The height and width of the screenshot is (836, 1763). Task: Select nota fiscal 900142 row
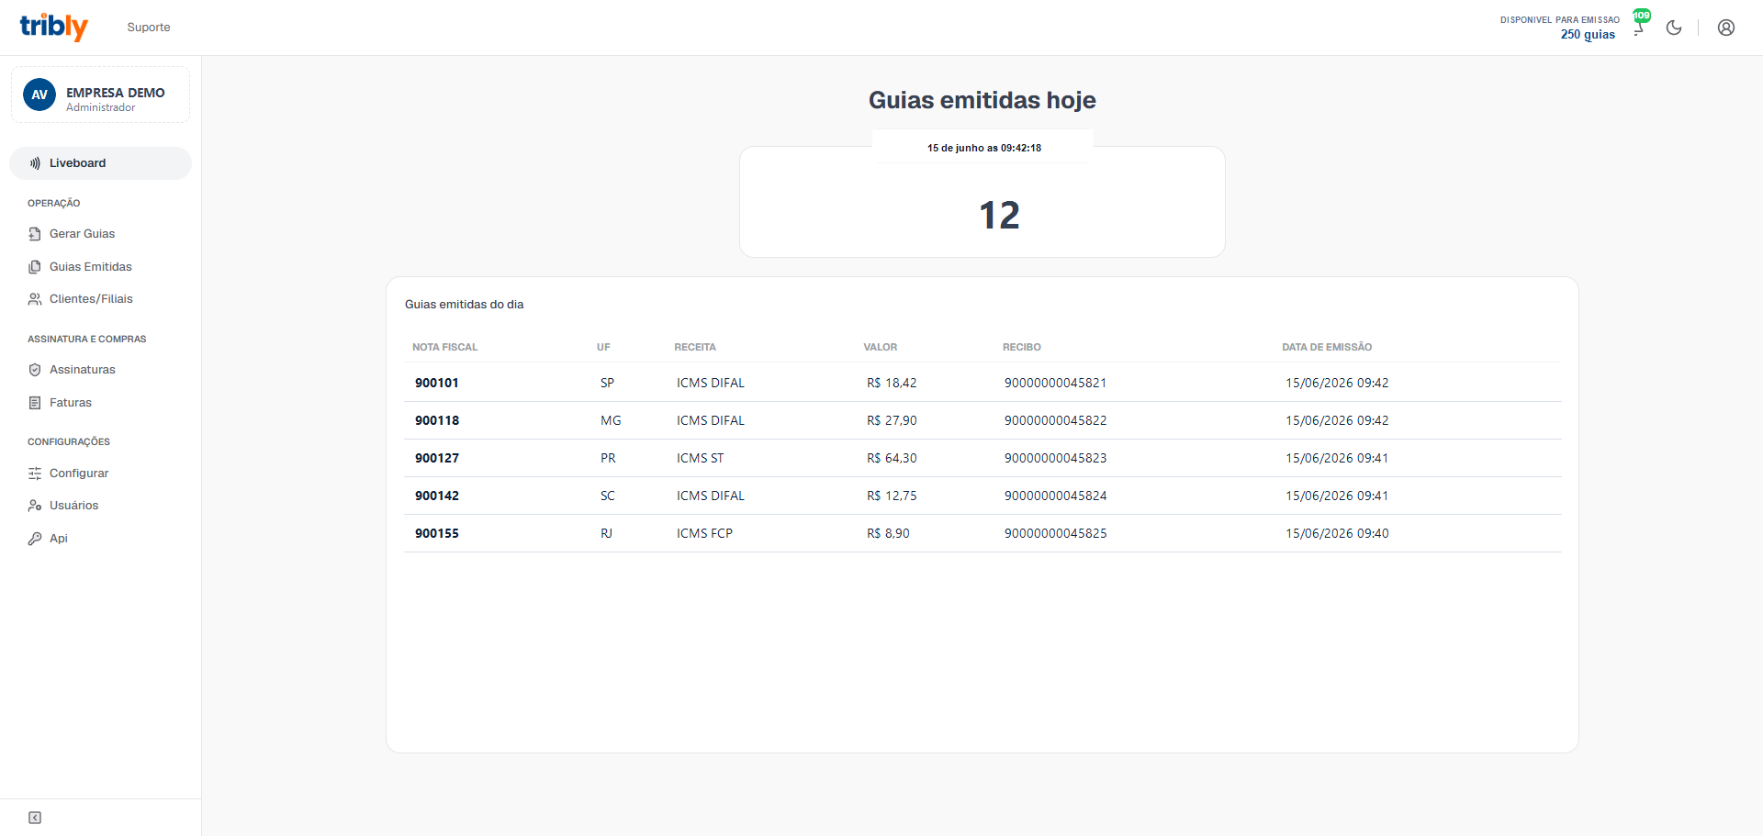[983, 496]
